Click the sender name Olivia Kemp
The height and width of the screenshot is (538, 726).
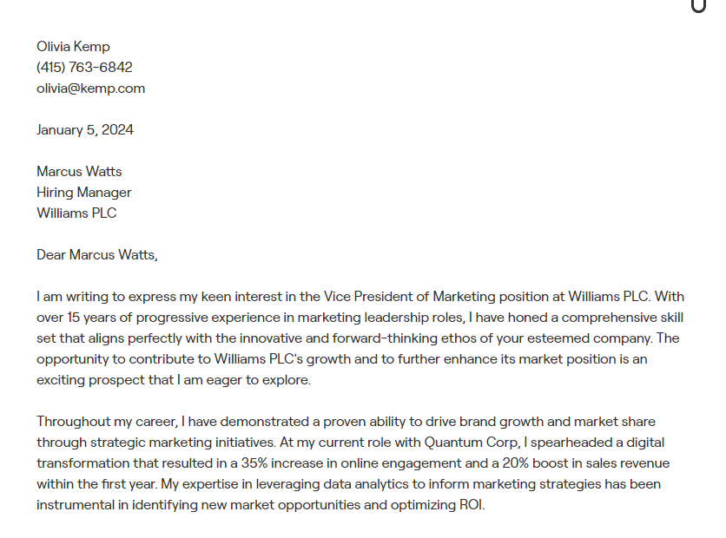(x=73, y=47)
